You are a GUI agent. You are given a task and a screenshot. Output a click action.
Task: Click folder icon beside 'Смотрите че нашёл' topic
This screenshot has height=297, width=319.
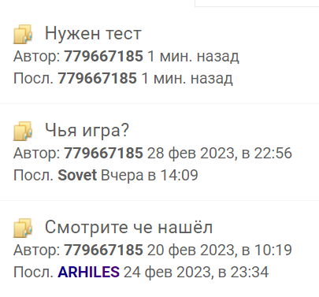point(23,228)
